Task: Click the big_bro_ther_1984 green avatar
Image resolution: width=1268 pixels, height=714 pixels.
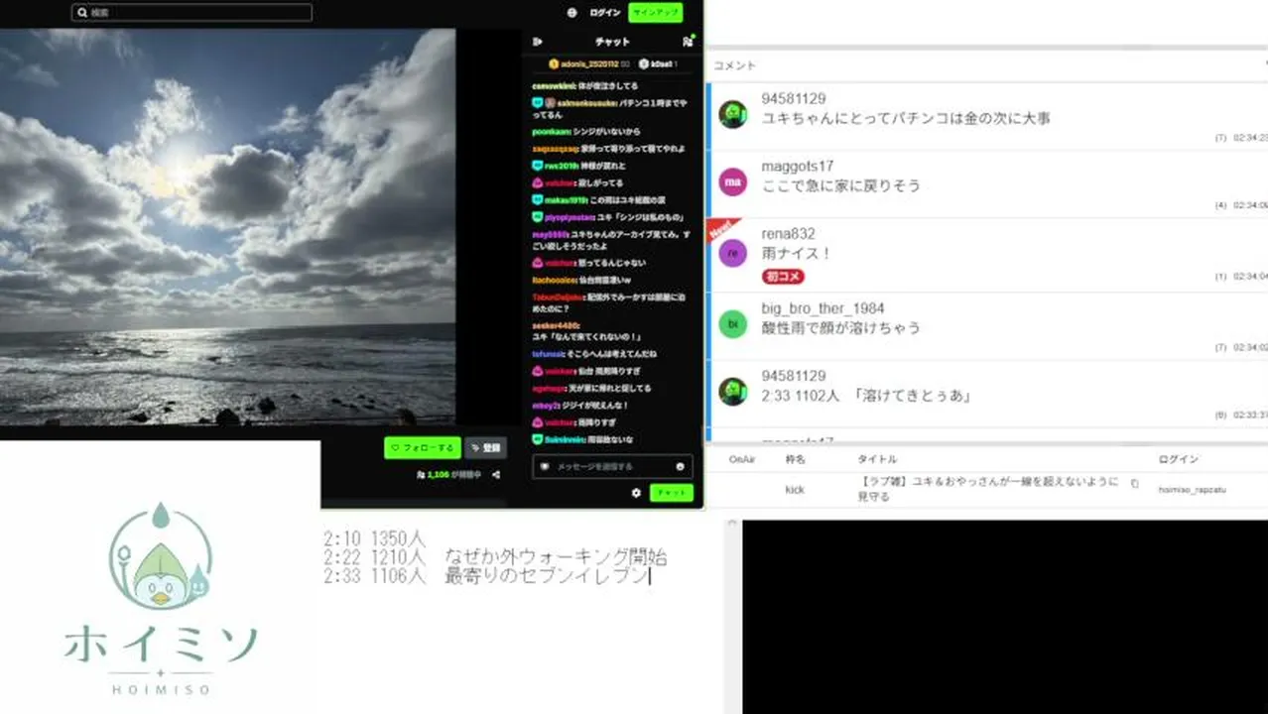Action: coord(732,323)
